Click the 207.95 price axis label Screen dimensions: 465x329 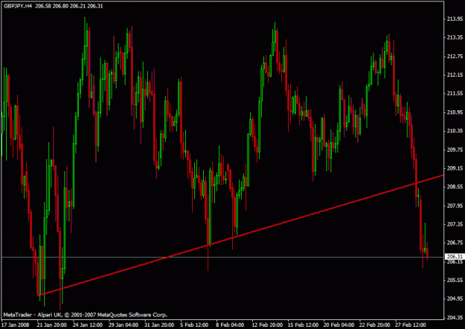(x=455, y=205)
